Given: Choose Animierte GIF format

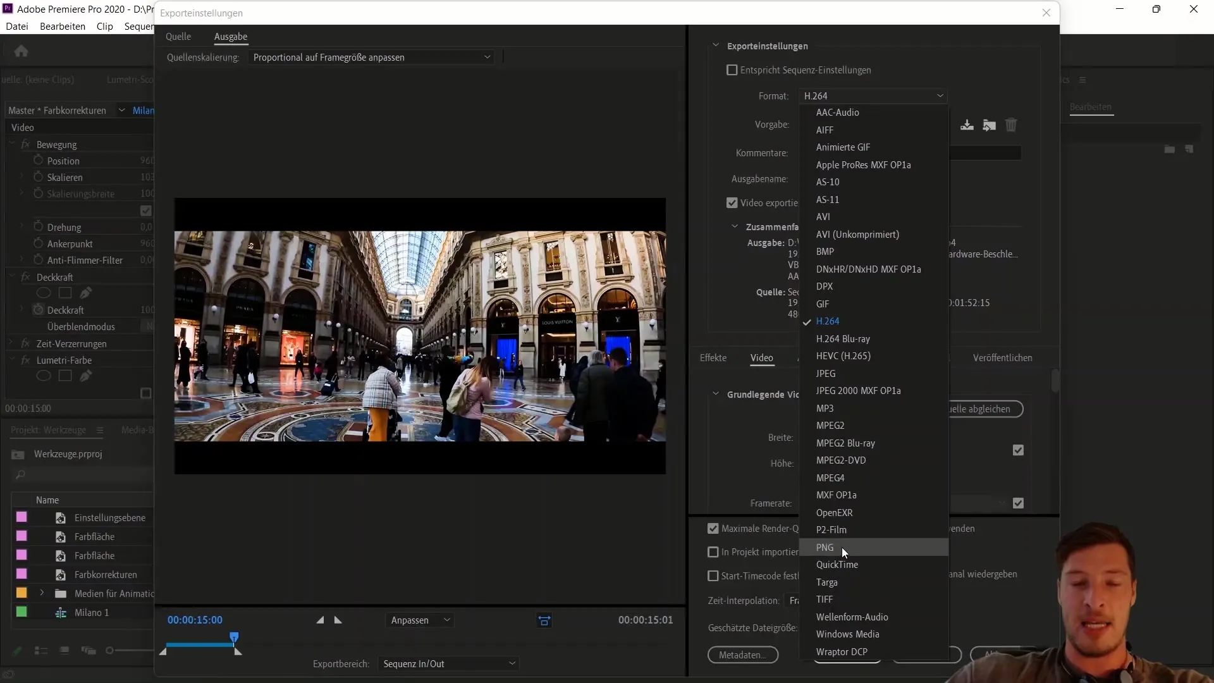Looking at the screenshot, I should [874, 147].
